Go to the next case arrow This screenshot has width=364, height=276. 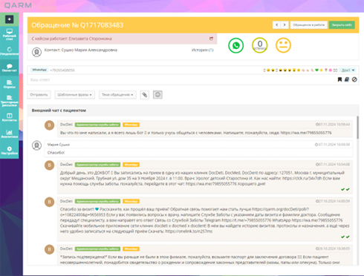pos(285,24)
